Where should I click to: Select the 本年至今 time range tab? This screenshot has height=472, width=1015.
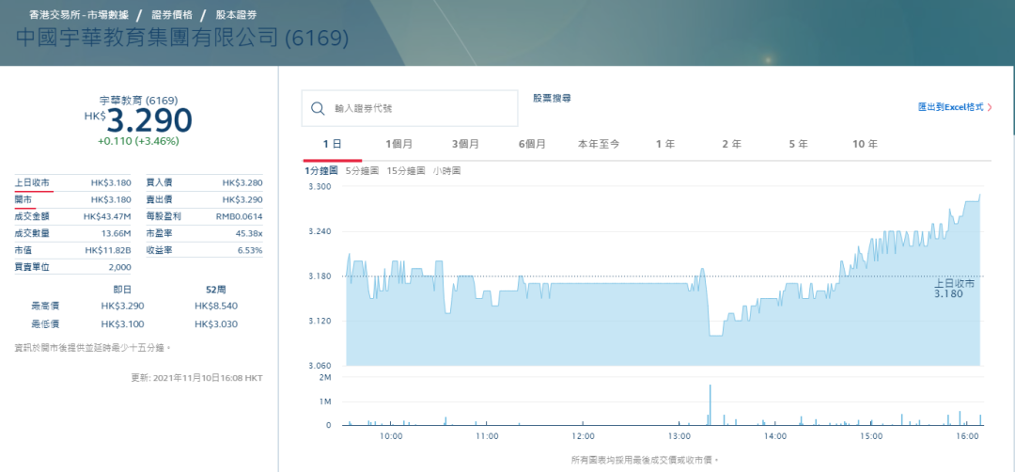599,145
